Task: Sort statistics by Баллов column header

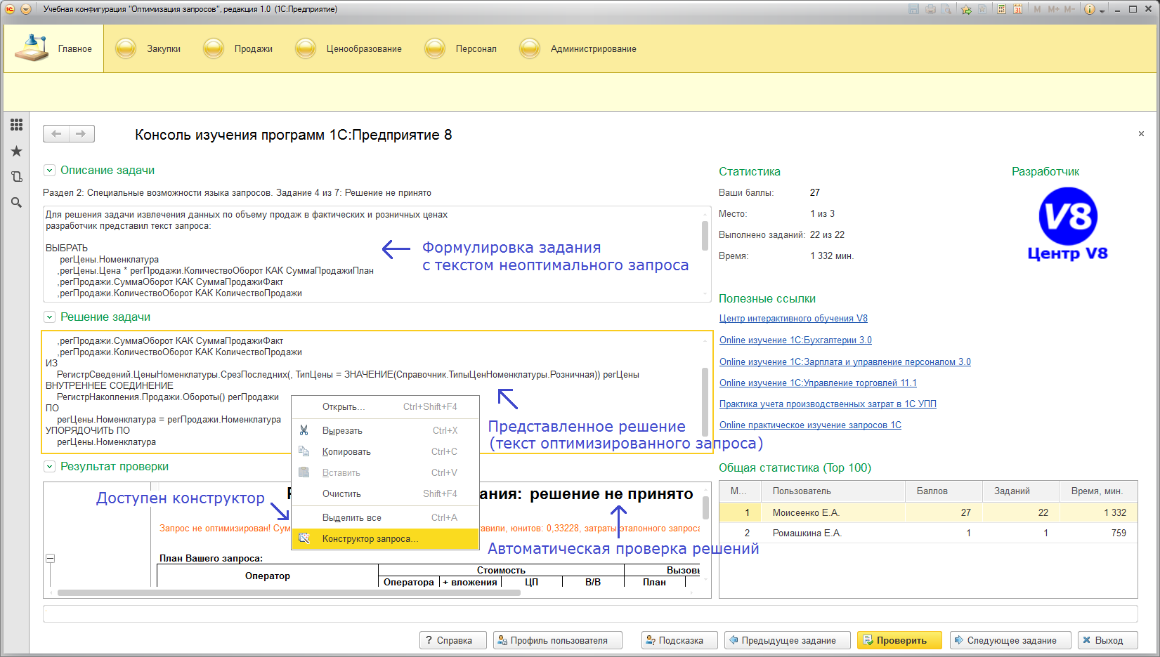Action: click(x=944, y=491)
